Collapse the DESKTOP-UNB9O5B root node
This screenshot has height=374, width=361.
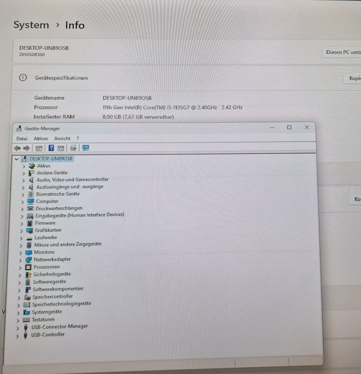17,159
